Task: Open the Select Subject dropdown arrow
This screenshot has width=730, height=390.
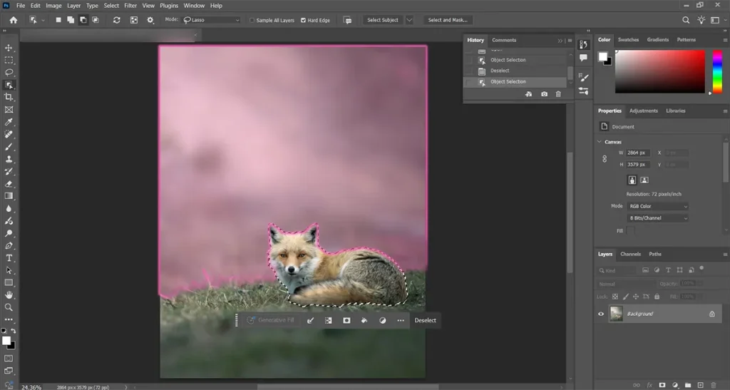Action: 409,20
